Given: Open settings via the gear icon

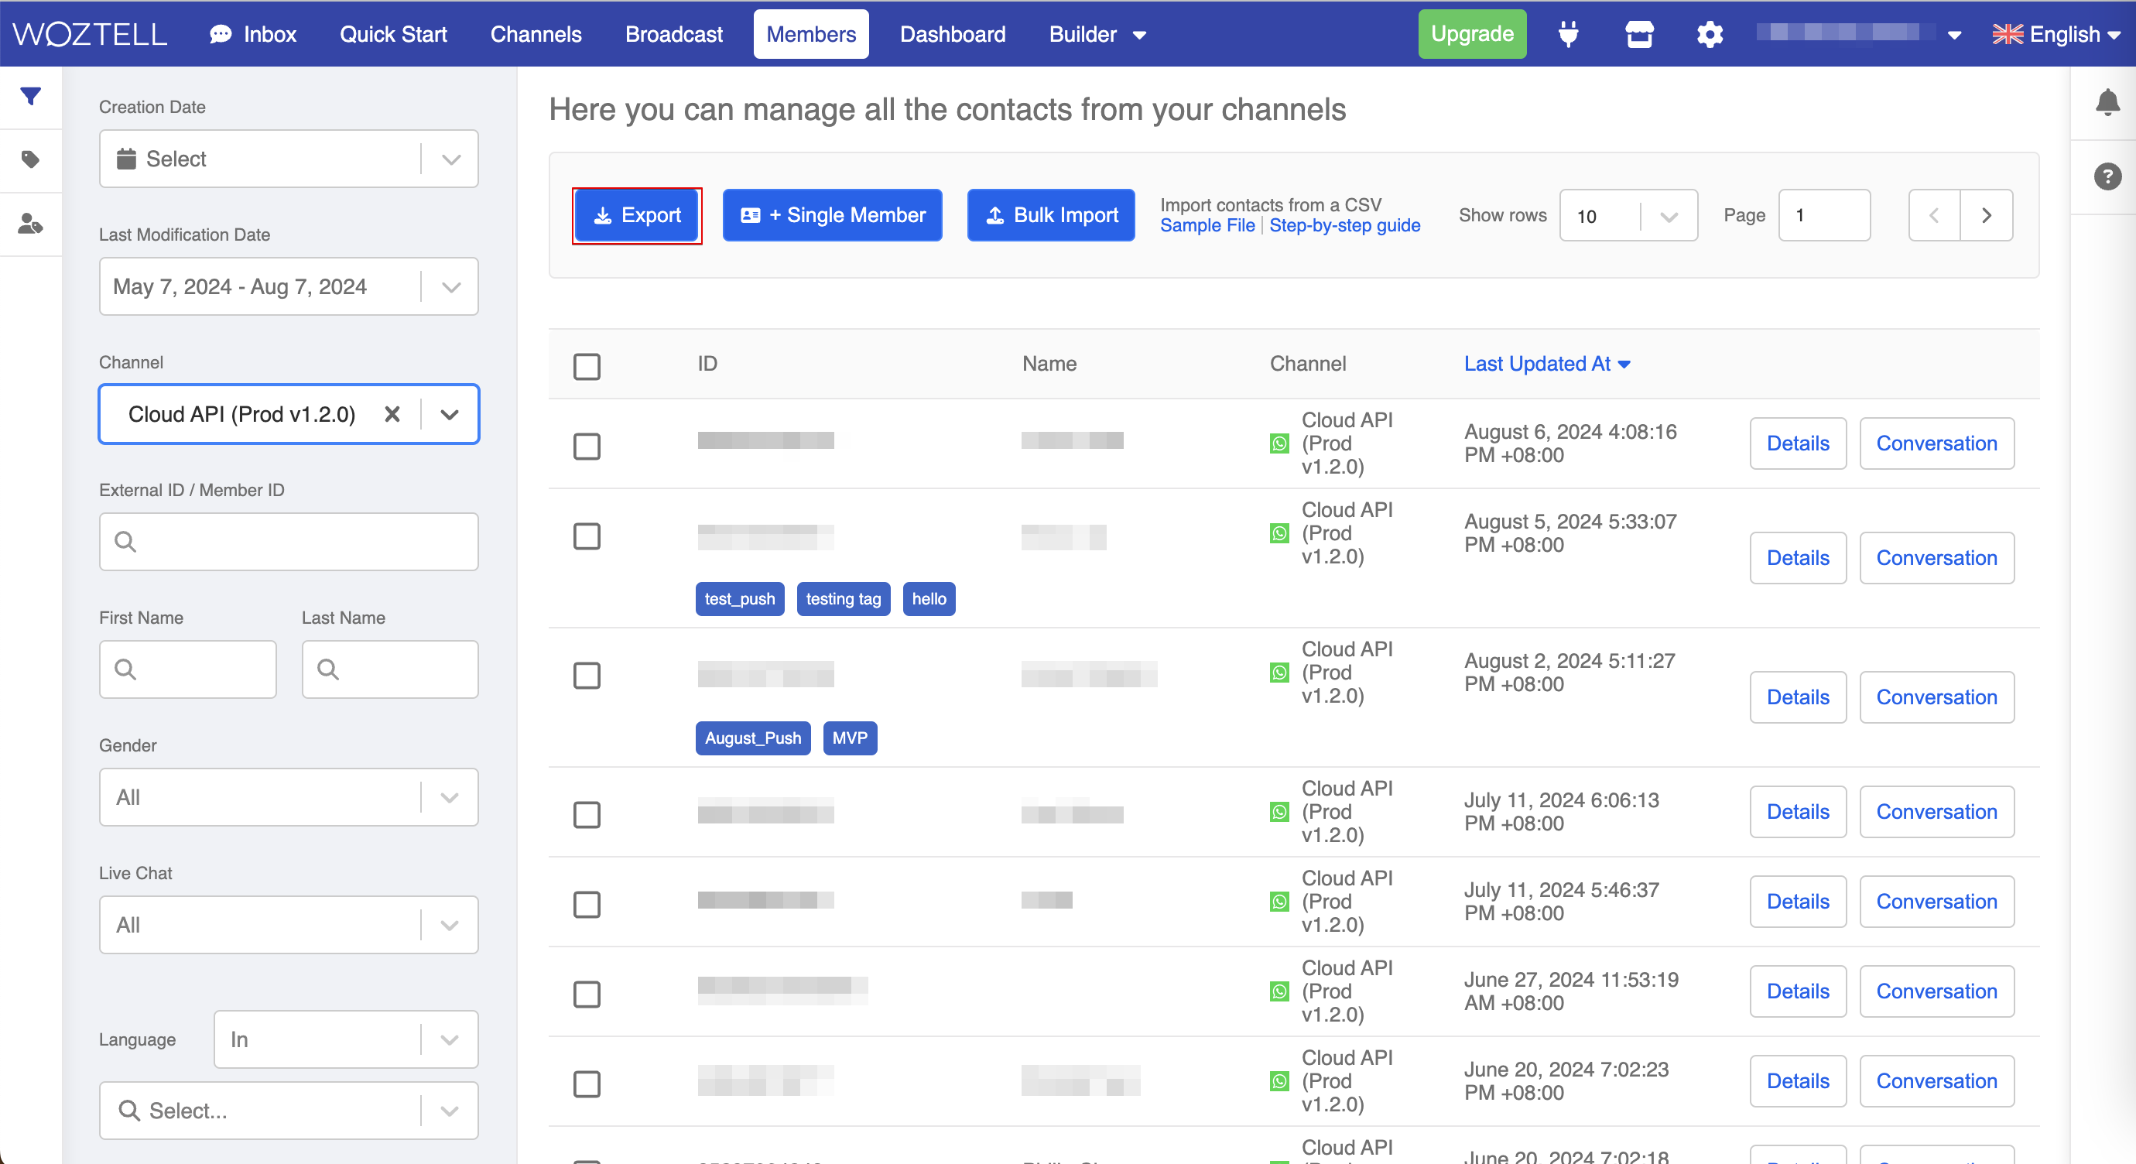Looking at the screenshot, I should click(x=1709, y=34).
